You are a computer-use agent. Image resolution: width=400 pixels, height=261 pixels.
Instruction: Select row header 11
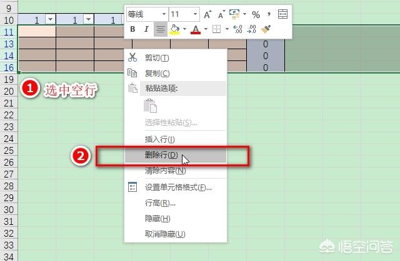coord(9,32)
